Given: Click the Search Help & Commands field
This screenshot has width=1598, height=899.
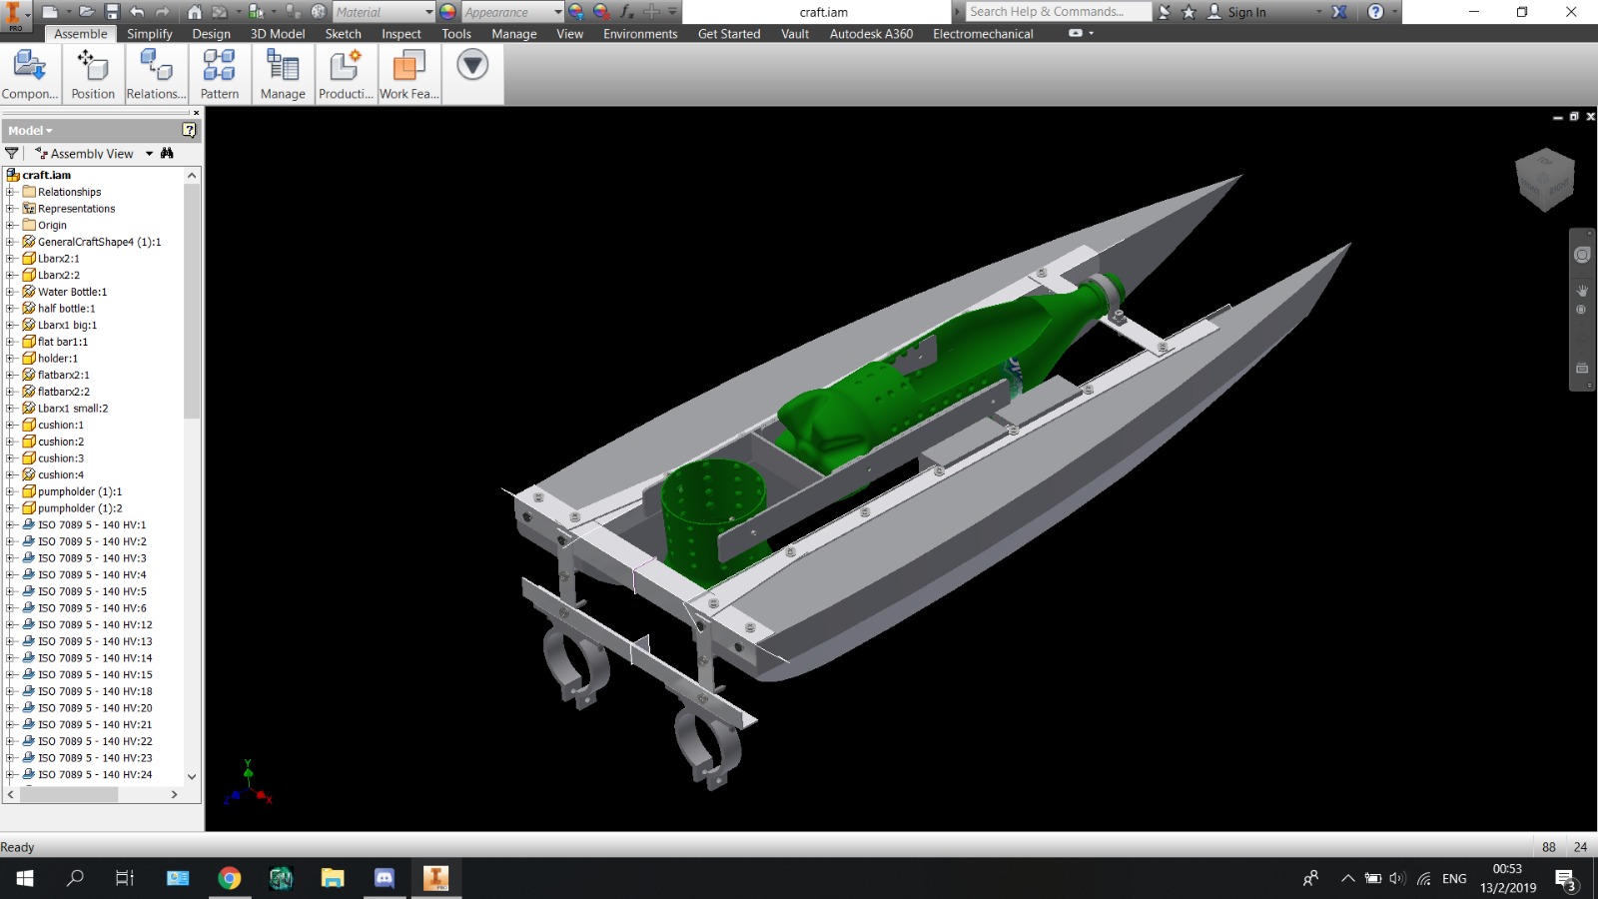Looking at the screenshot, I should (1057, 12).
